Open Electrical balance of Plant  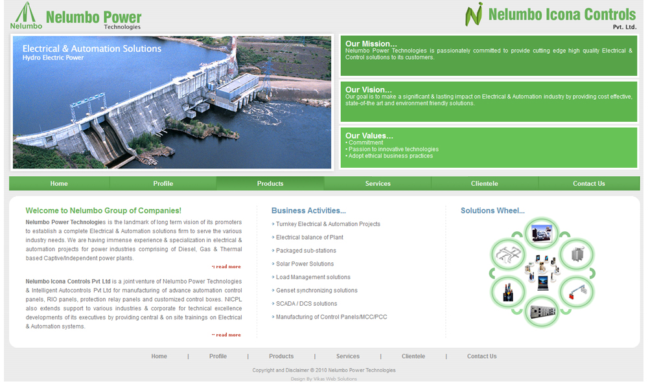(x=310, y=238)
